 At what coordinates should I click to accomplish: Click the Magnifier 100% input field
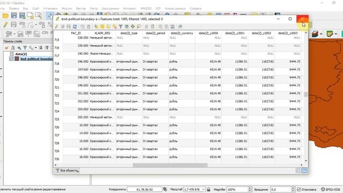tap(237, 189)
